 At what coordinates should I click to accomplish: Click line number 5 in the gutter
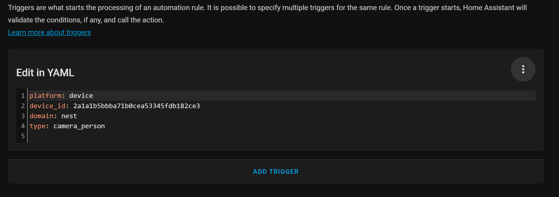(23, 136)
